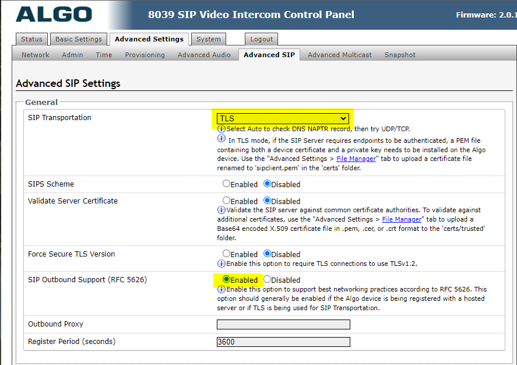Open the Admin sub-tab
The height and width of the screenshot is (365, 517).
pos(72,55)
